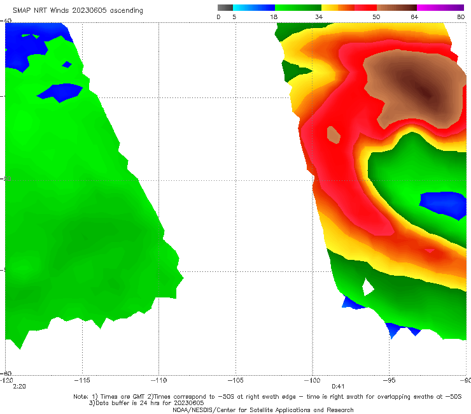Click the longitude label '-110'
The image size is (471, 414).
158,380
